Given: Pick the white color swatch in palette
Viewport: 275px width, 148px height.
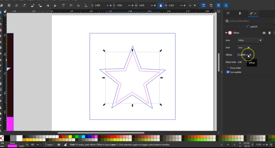Looking at the screenshot, I should click(19, 138).
